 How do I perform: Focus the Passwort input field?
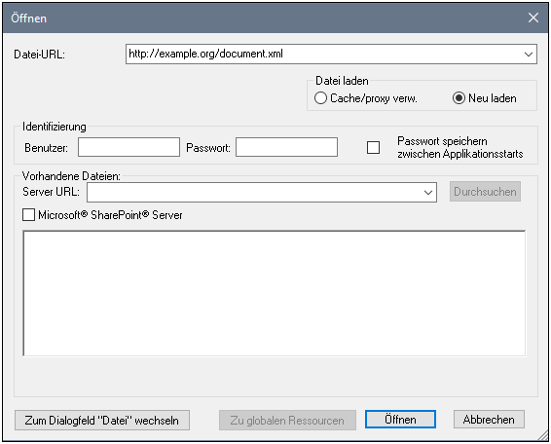coord(286,147)
